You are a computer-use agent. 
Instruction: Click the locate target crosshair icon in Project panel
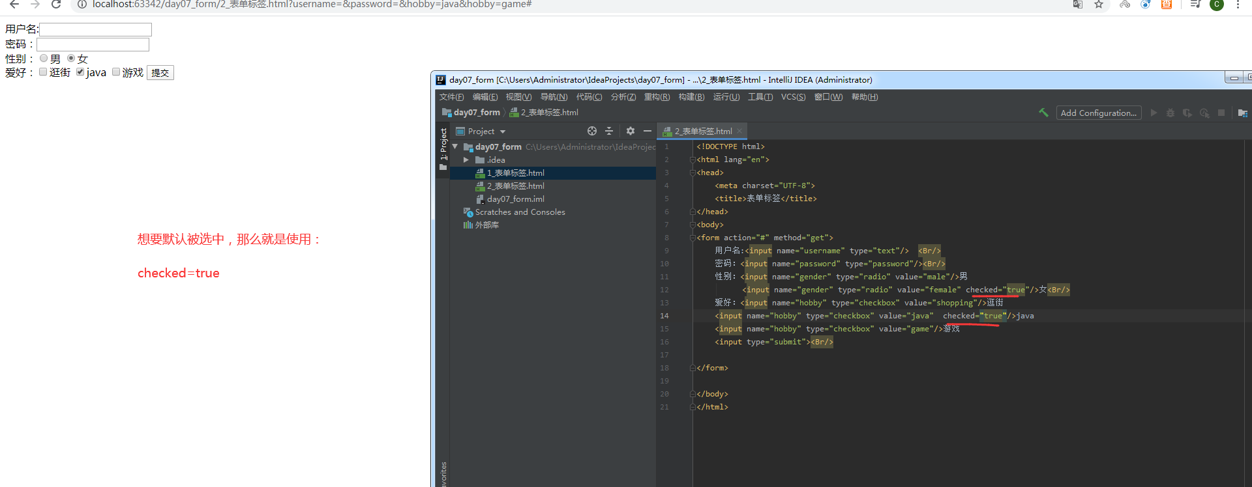point(591,131)
